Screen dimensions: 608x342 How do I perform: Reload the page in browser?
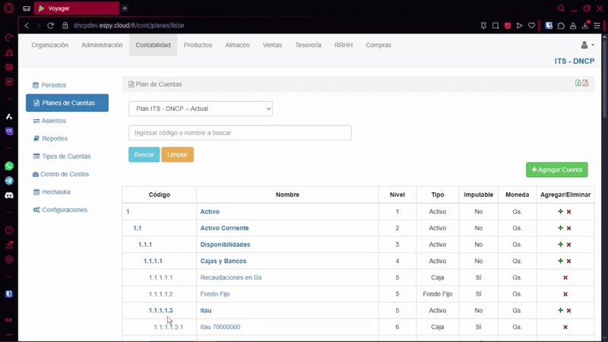tap(51, 25)
